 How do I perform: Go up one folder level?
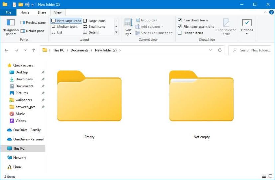point(34,50)
